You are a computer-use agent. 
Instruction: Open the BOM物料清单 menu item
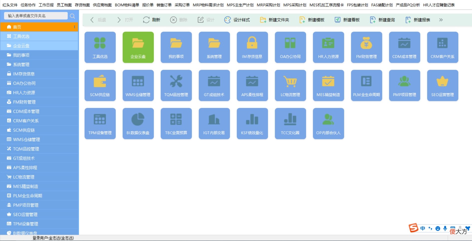[x=127, y=5]
